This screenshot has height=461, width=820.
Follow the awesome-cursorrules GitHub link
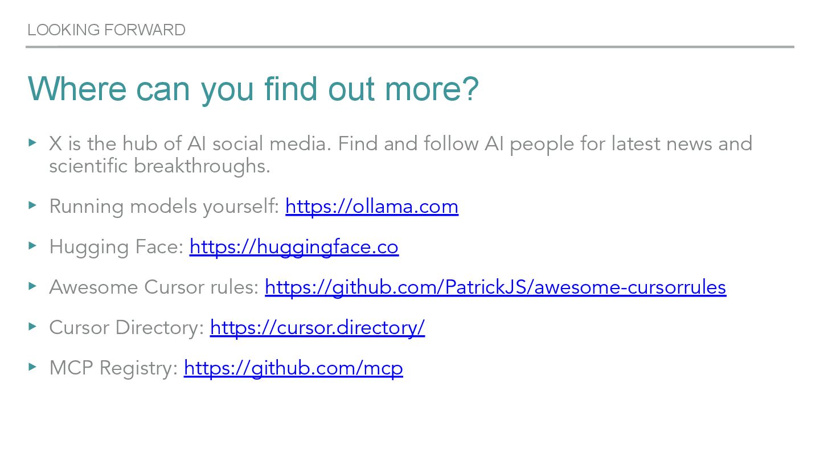tap(495, 287)
